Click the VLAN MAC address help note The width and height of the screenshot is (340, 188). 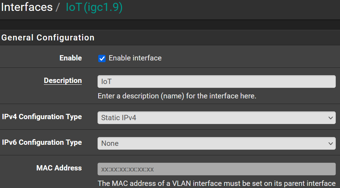pos(216,183)
